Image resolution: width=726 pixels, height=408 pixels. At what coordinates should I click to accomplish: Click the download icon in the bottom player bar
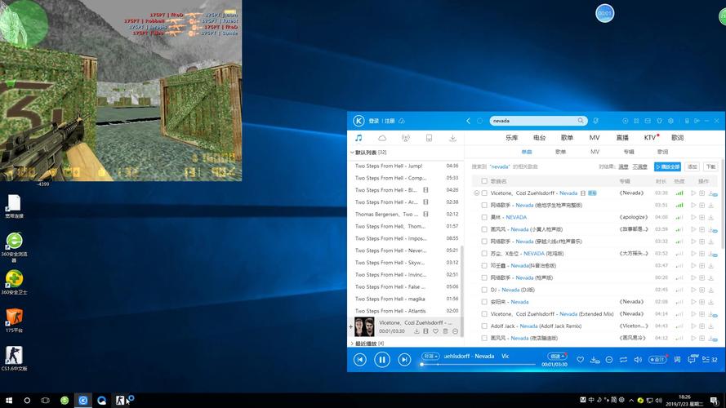coord(595,359)
